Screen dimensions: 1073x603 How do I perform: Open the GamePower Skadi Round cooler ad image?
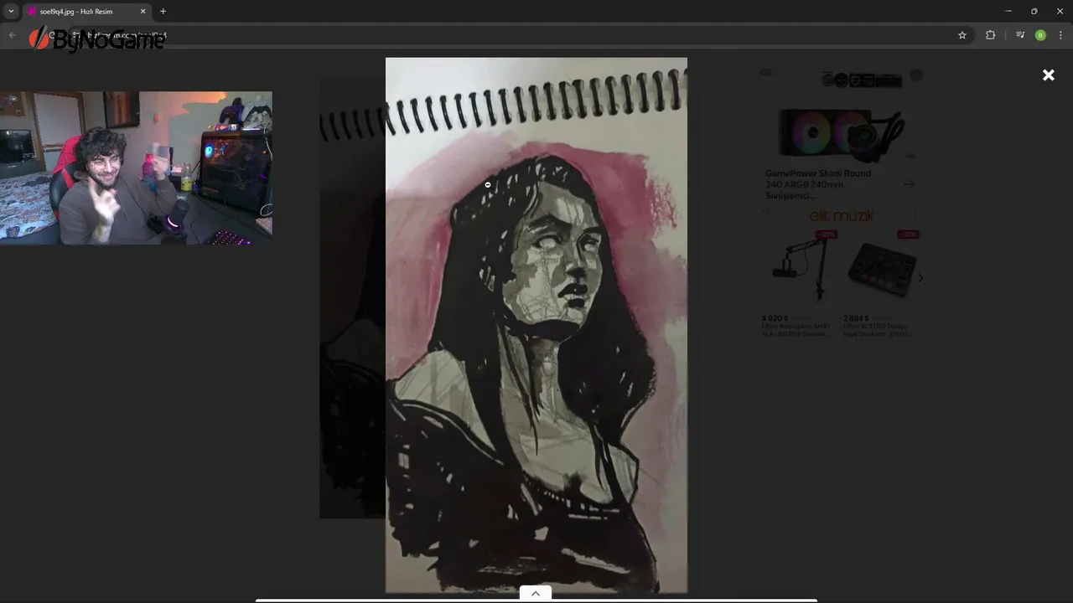841,134
